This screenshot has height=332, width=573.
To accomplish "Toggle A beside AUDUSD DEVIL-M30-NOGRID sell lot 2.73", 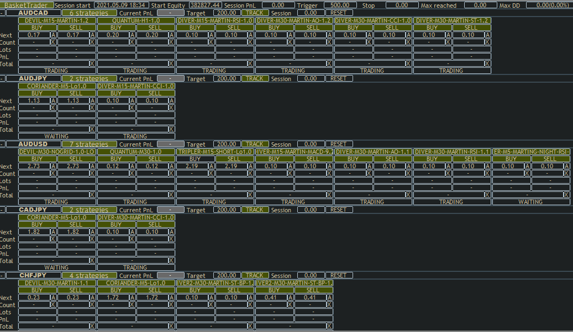I will [x=93, y=167].
